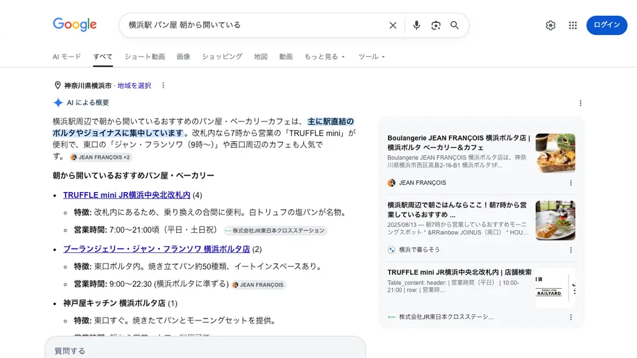Click AI による概要 label
This screenshot has height=358, width=637.
88,102
